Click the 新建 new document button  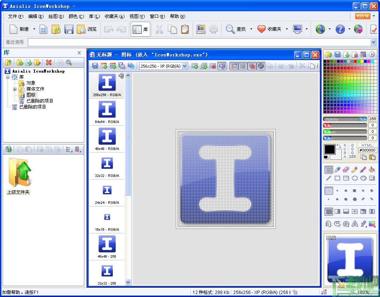(x=19, y=29)
